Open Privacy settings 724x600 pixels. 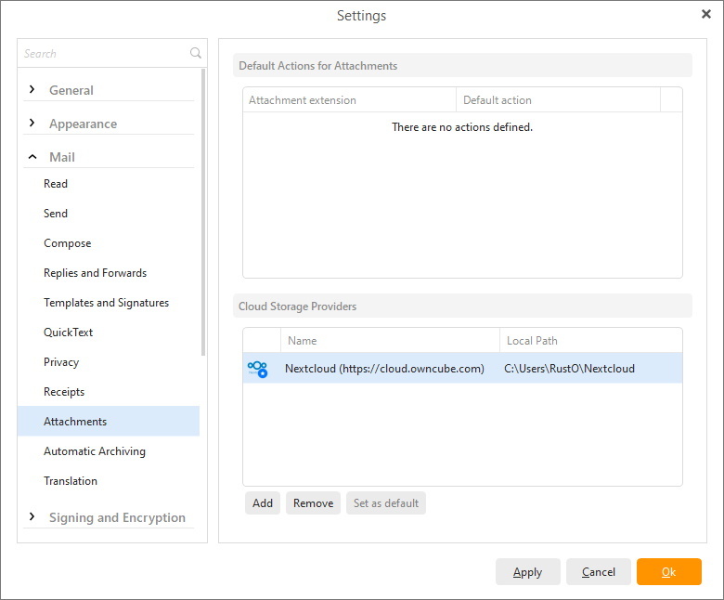[x=61, y=362]
